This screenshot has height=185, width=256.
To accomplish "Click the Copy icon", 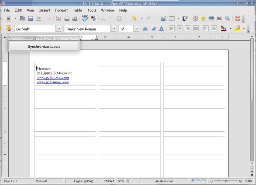I will [x=112, y=18].
